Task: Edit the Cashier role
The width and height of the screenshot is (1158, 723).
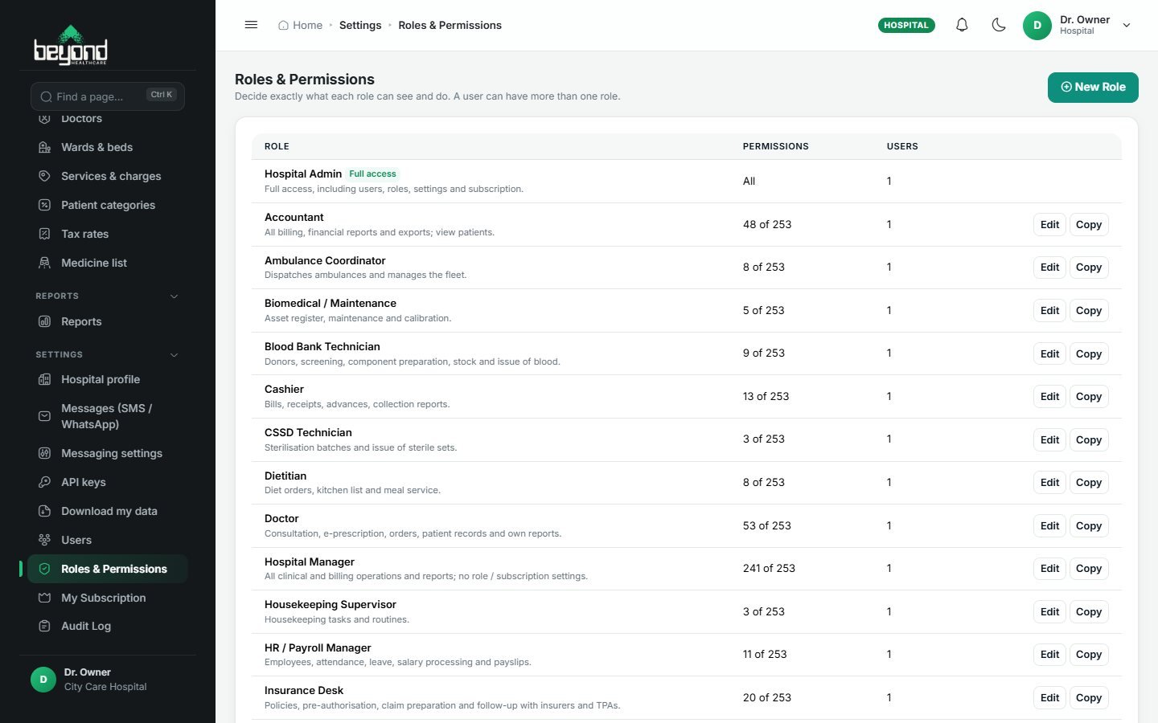Action: (1049, 397)
